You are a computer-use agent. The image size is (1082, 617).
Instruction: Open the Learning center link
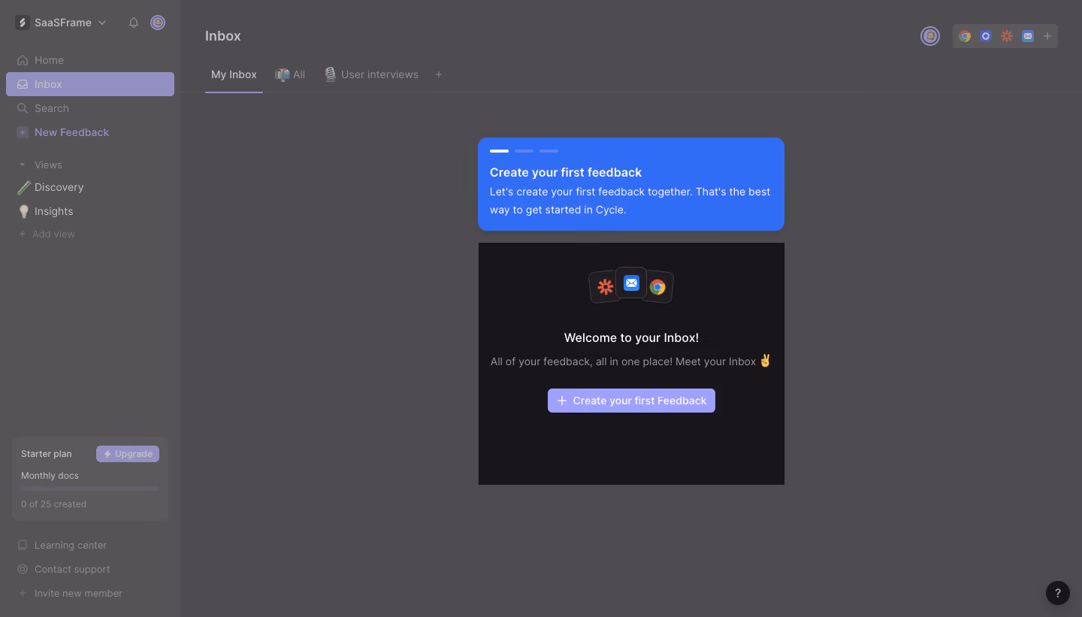click(x=63, y=545)
